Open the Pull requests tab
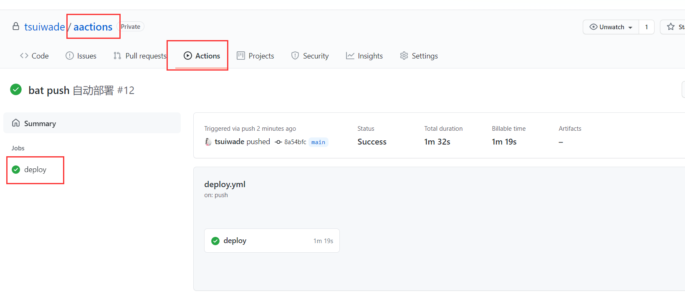Screen dimensions: 685x297 pos(140,56)
